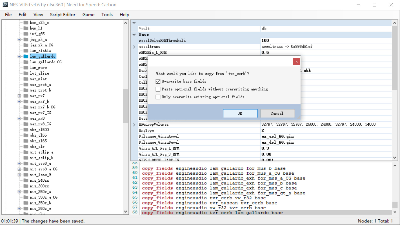Click script log scrollbar down arrow
Viewport: 400px width, 225px height.
tap(395, 212)
